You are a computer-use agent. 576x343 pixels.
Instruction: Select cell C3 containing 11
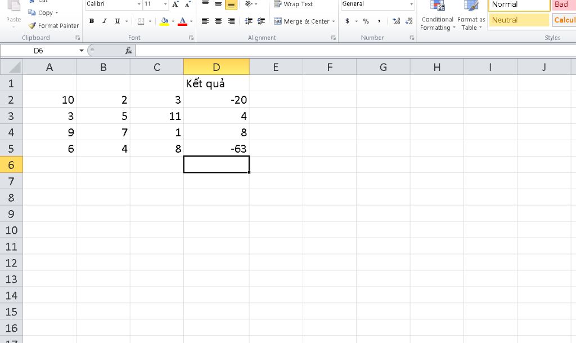click(157, 116)
